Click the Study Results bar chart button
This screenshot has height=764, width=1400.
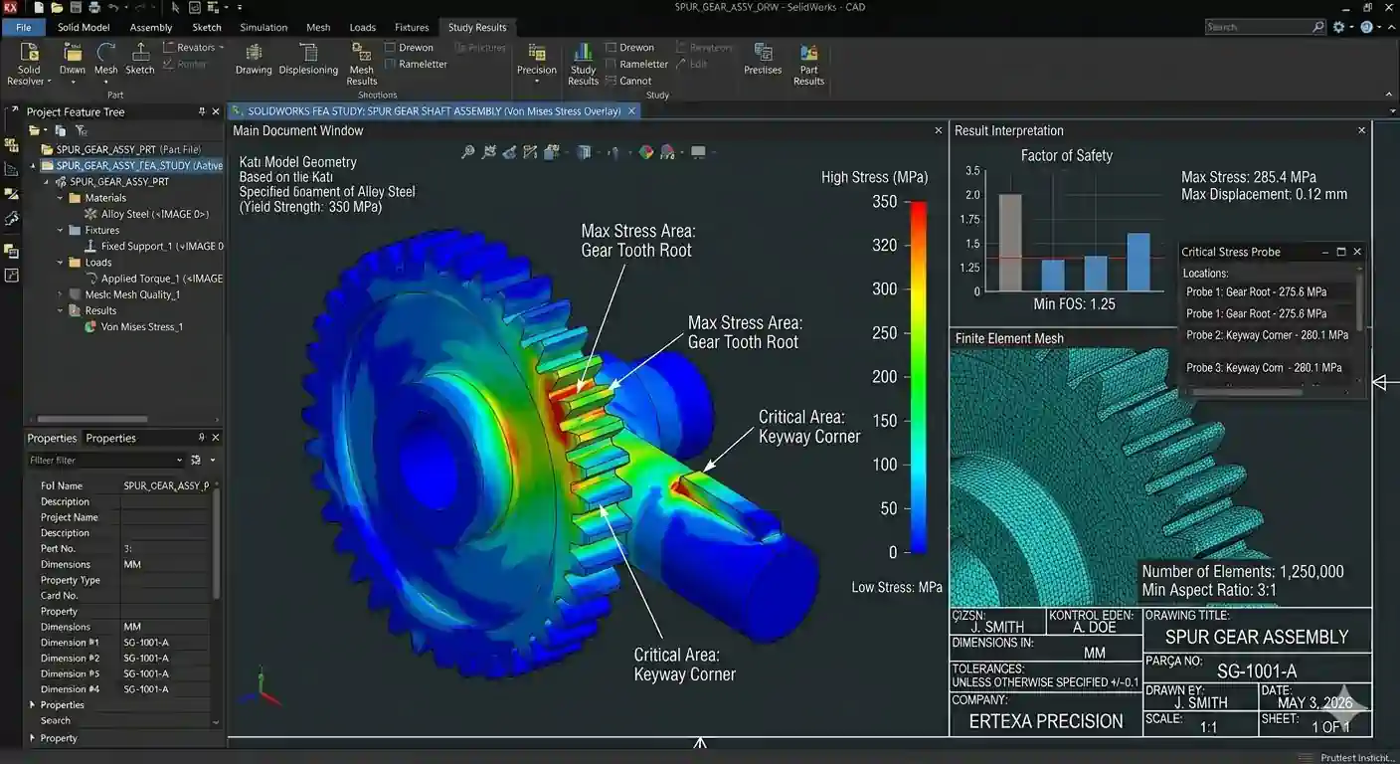click(x=583, y=65)
